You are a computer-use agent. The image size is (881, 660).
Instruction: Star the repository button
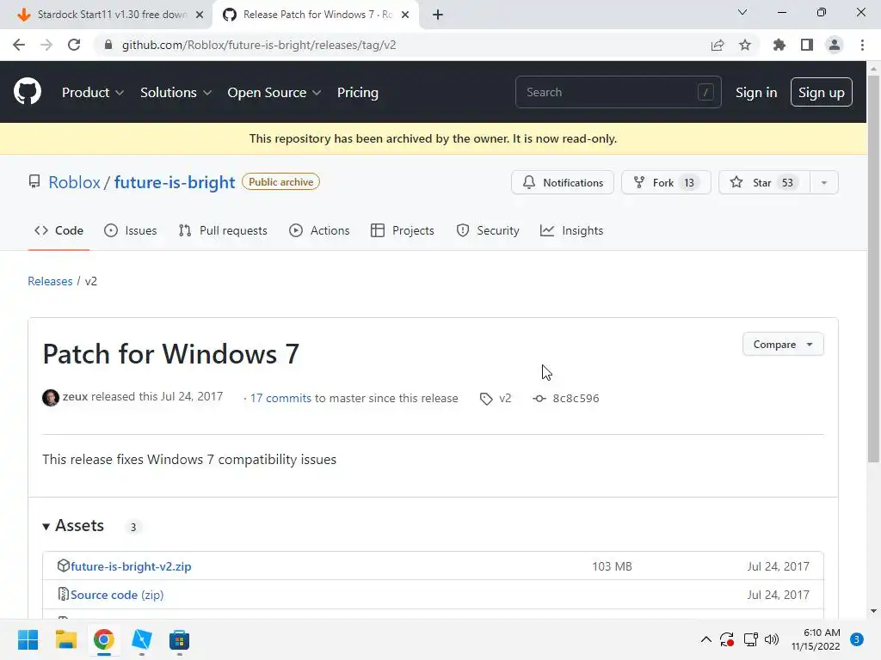[764, 182]
